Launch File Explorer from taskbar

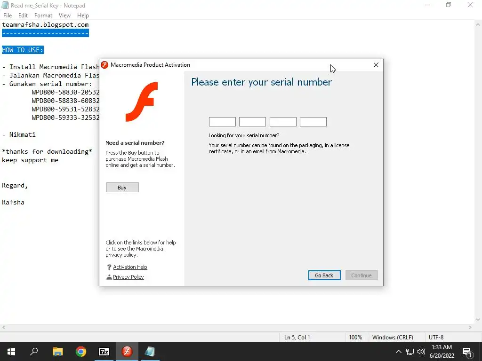57,352
